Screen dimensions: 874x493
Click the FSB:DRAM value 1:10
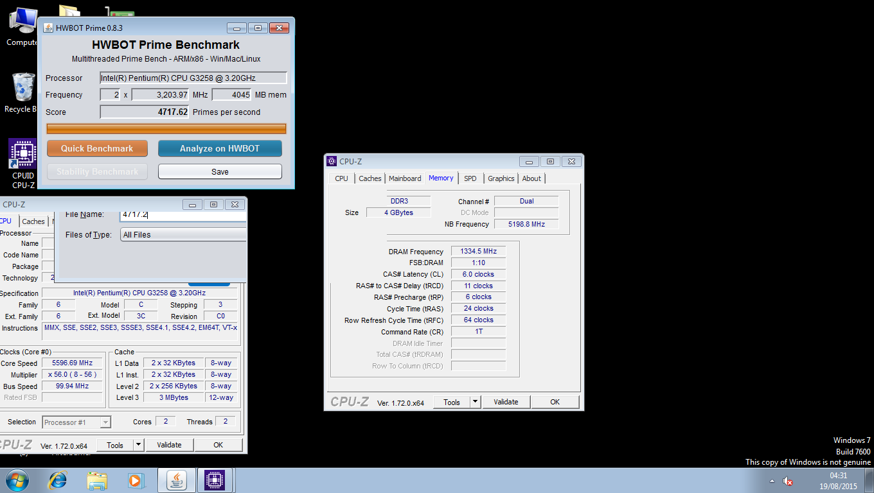tap(478, 263)
